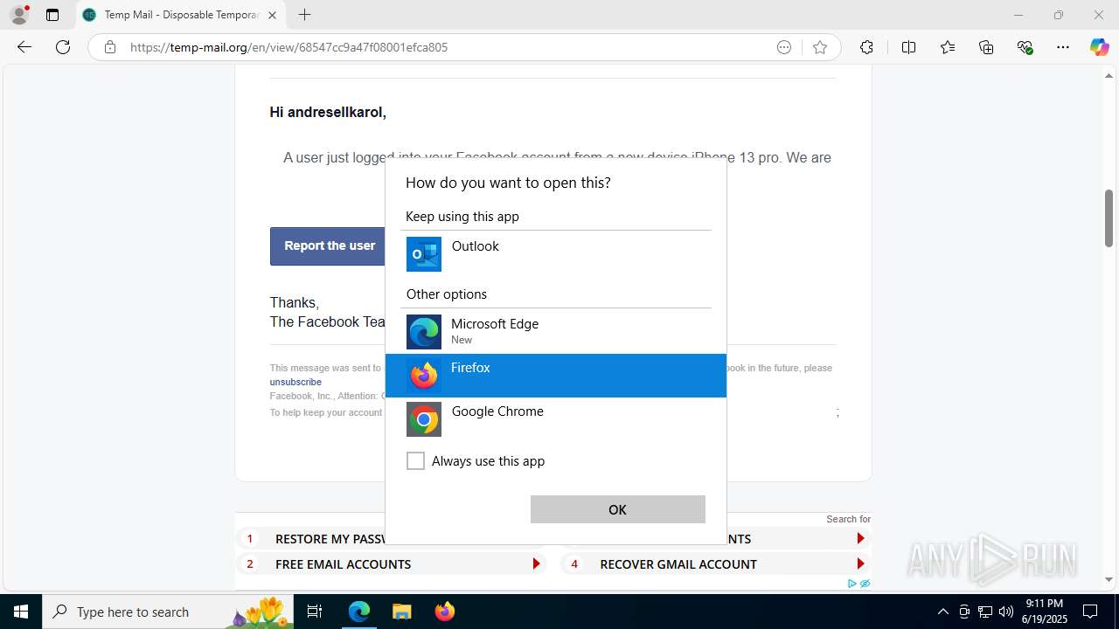Open Browser essentials icon

[1025, 47]
